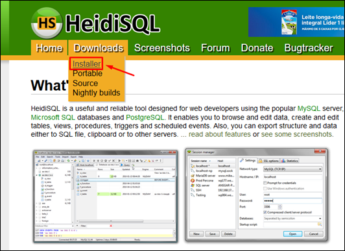345x251 pixels.
Task: Follow the MySQL link
Action: [309, 108]
